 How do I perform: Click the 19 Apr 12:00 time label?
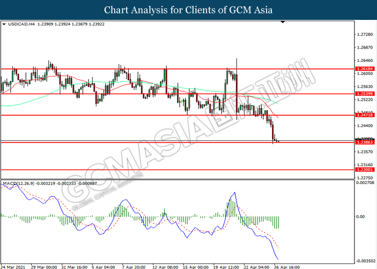(x=226, y=267)
